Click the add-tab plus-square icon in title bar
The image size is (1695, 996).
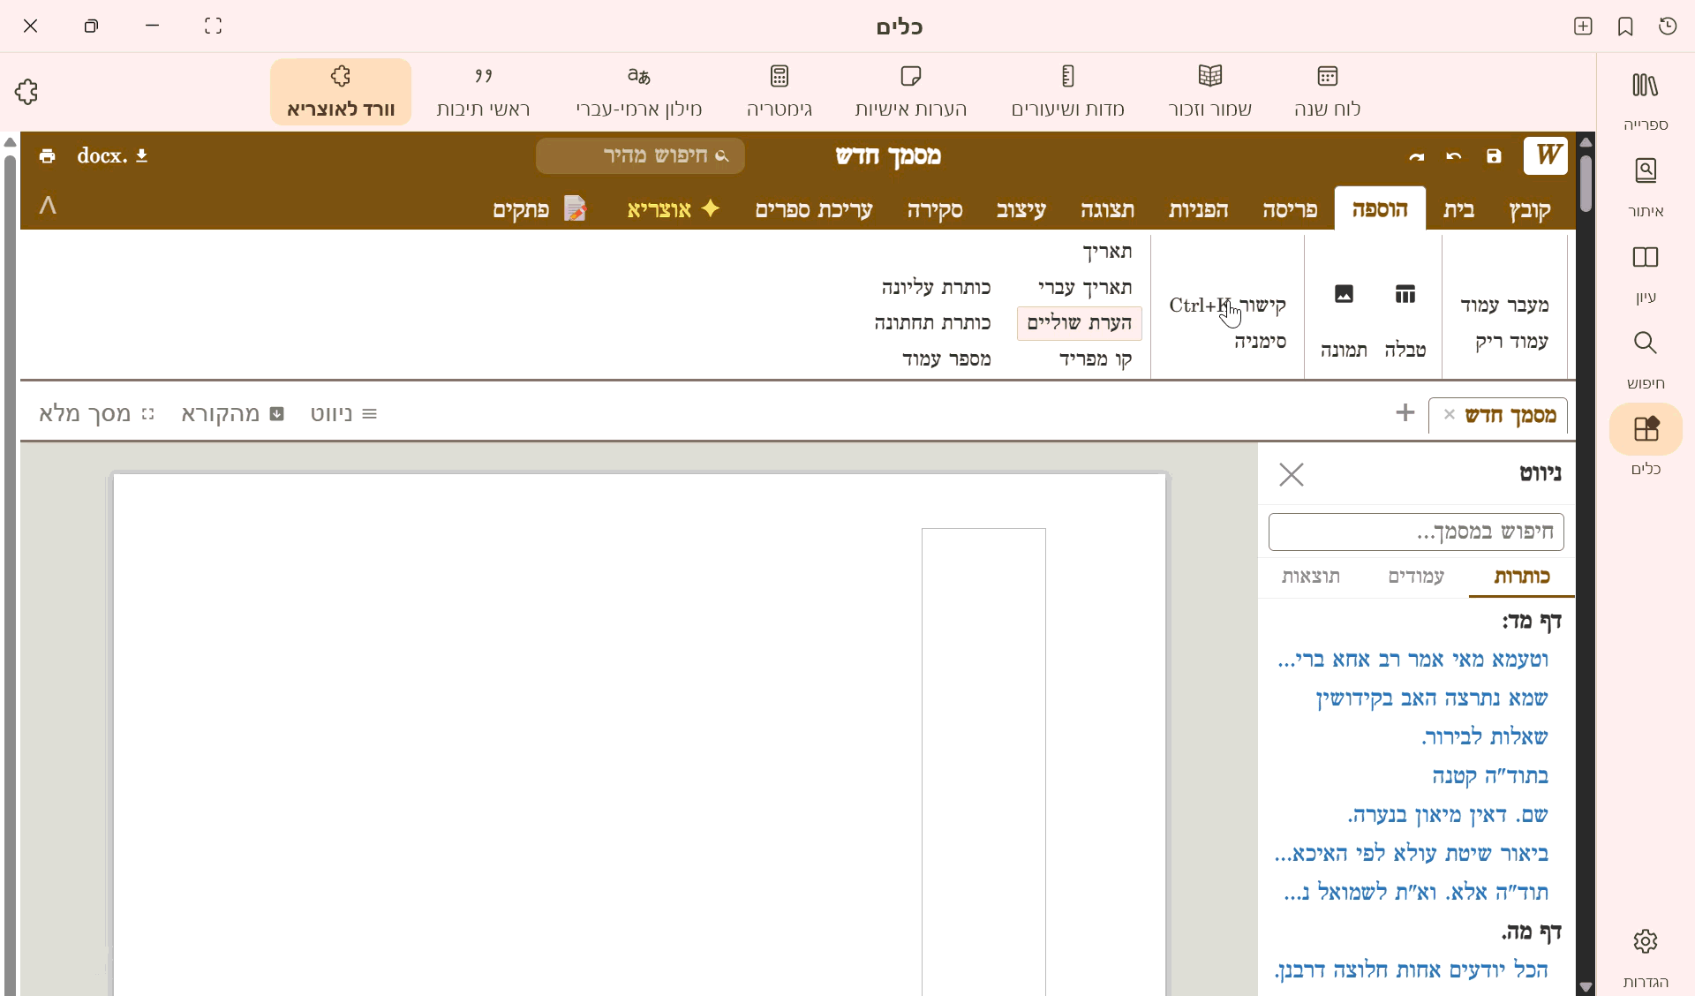pyautogui.click(x=1583, y=26)
